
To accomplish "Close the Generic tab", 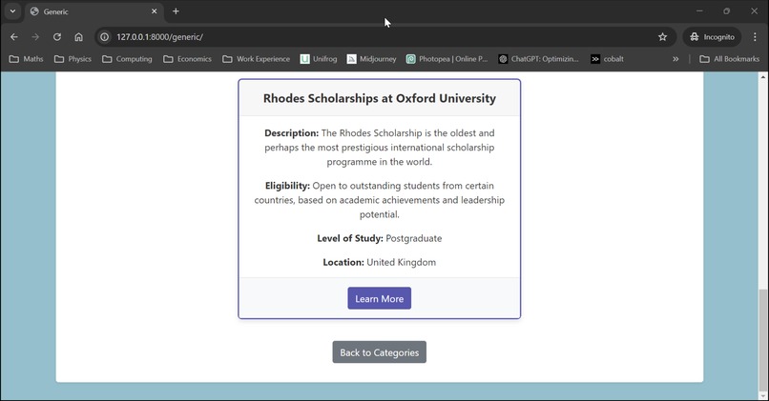I will point(154,11).
